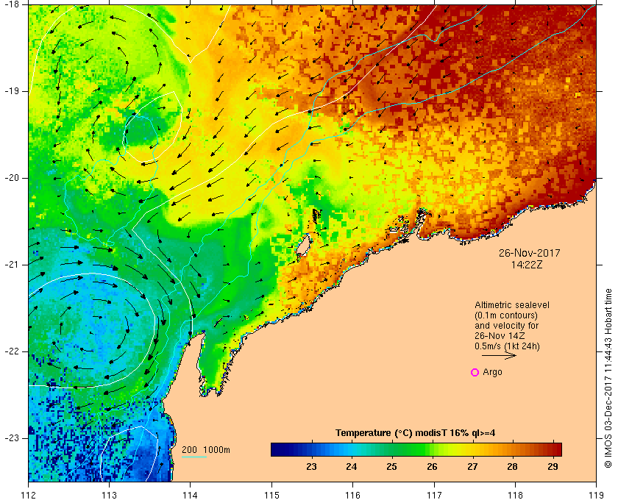
Task: Pick the dark red end of colorbar
Action: pos(556,449)
